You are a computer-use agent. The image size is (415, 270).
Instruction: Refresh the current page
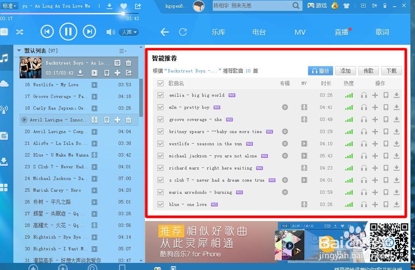click(183, 32)
